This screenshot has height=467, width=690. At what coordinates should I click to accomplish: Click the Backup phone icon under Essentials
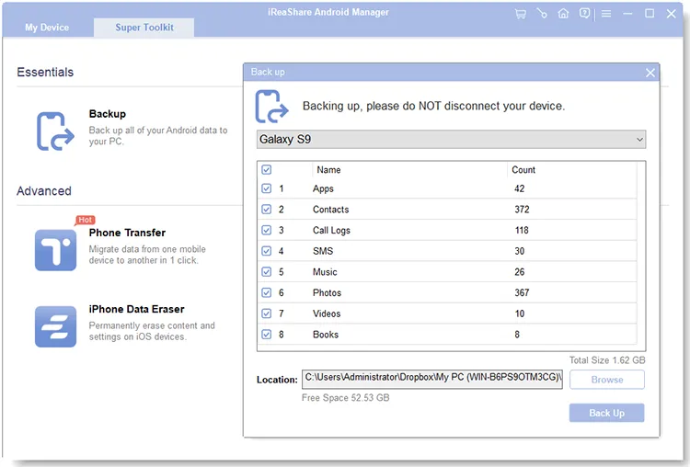(x=55, y=131)
